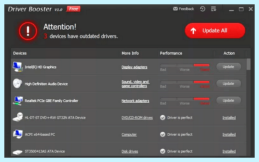Click the red Attention exclamation icon
The width and height of the screenshot is (259, 162).
pos(28,31)
